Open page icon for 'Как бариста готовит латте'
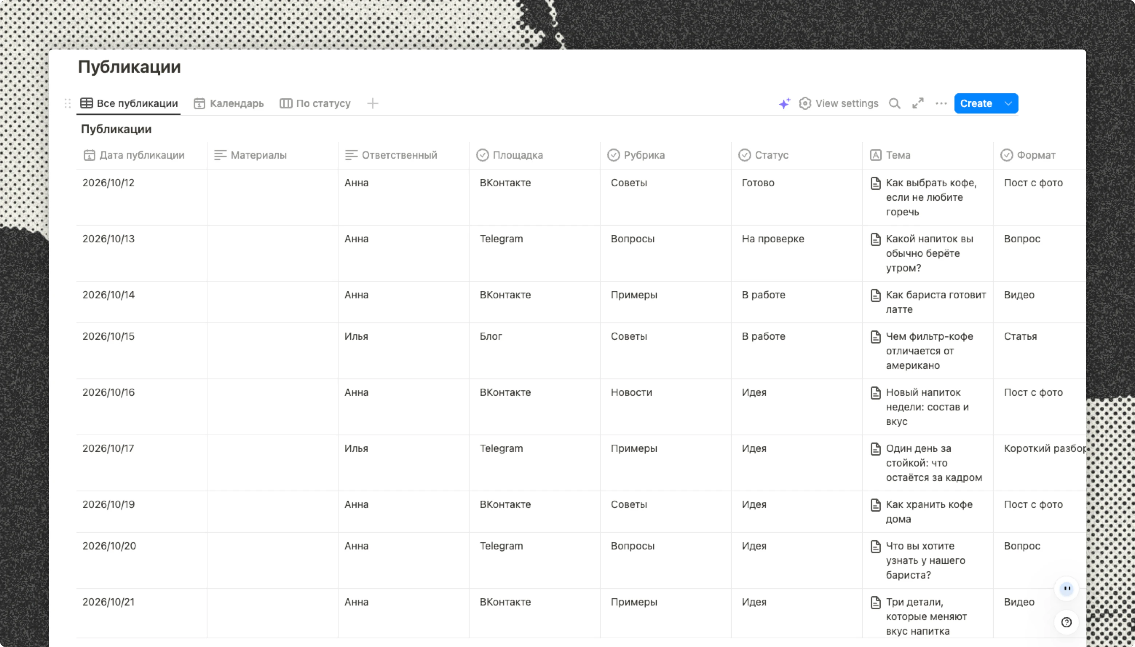Screen dimensions: 1135x647 (x=875, y=295)
